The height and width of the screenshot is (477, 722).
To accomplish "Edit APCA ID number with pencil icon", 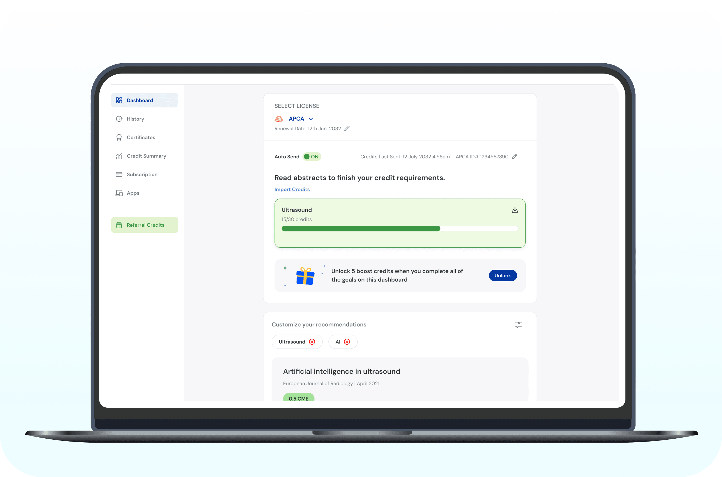I will coord(515,157).
